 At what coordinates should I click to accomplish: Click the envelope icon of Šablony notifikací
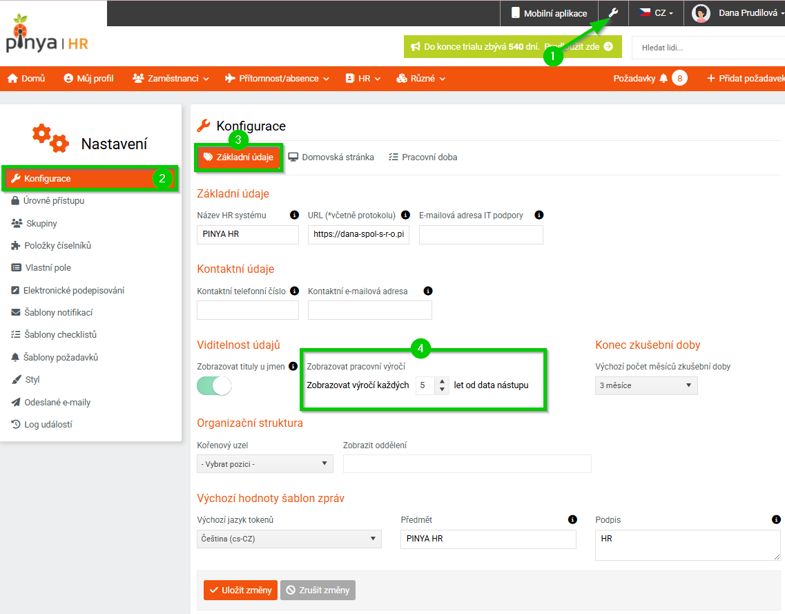click(15, 312)
